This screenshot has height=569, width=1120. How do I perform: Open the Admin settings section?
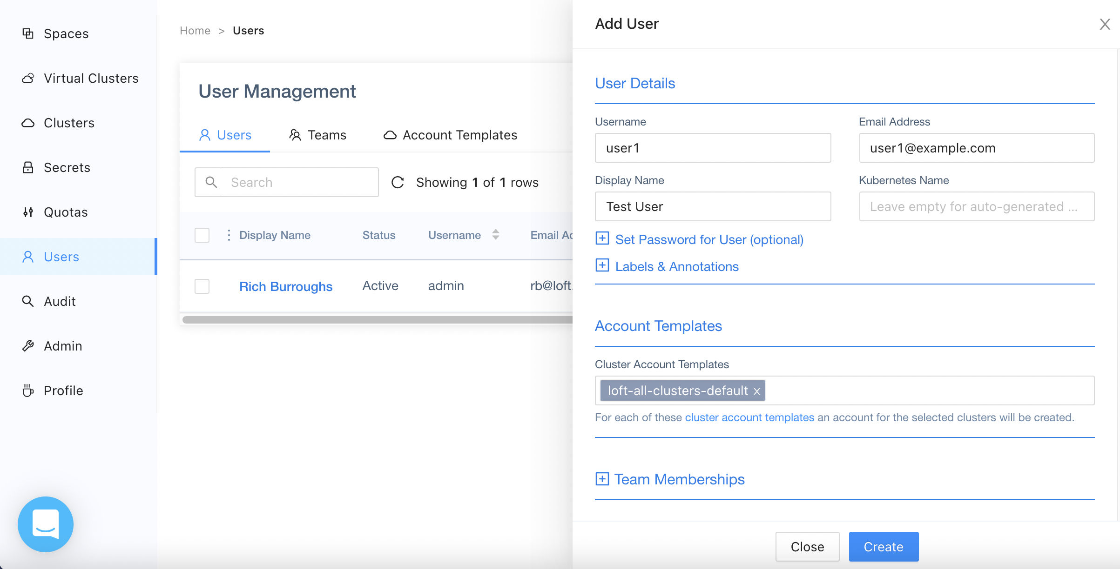63,345
